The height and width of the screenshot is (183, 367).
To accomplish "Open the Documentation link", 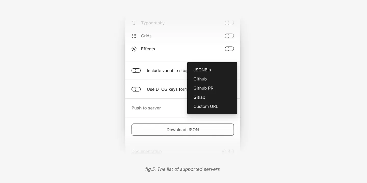I will point(147,151).
